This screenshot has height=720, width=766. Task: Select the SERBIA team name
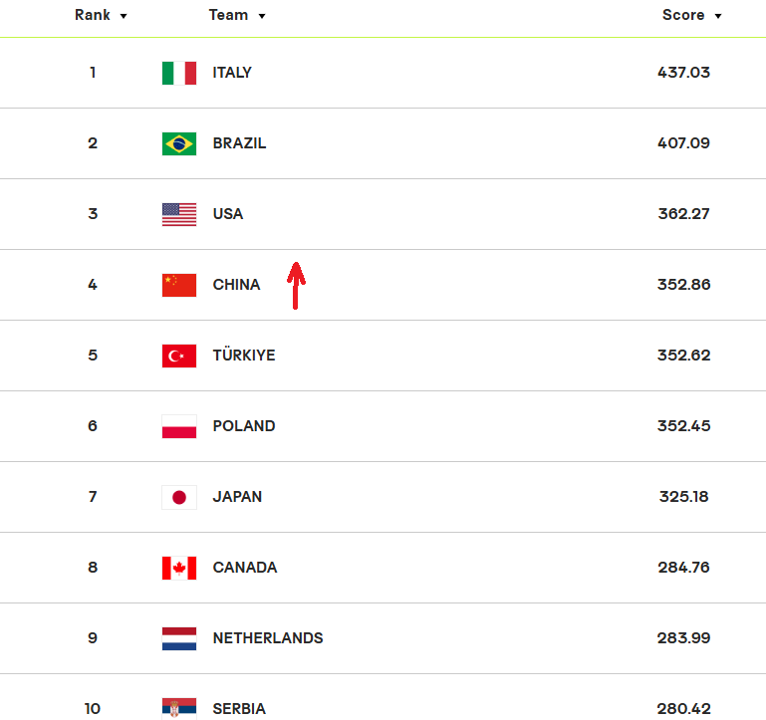[x=239, y=709]
